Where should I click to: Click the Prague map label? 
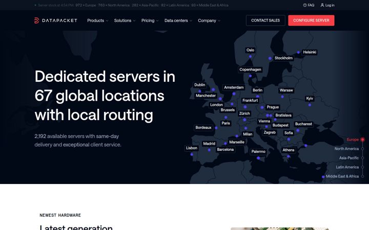[x=273, y=107]
